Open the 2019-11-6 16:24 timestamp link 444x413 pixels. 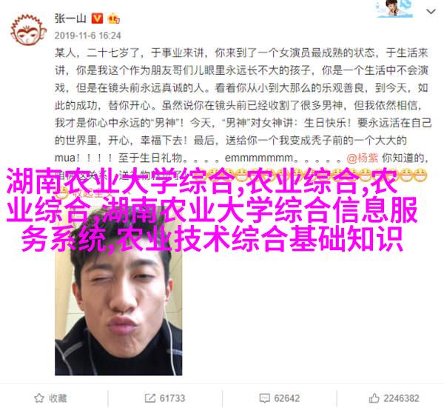click(88, 36)
